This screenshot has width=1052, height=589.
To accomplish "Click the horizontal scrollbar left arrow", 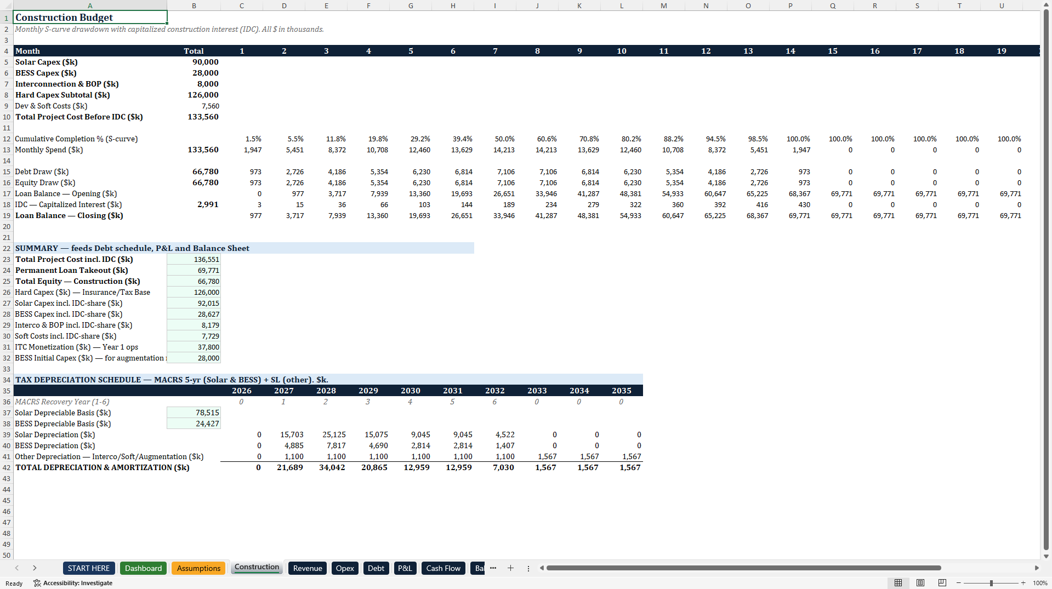I will pos(542,568).
